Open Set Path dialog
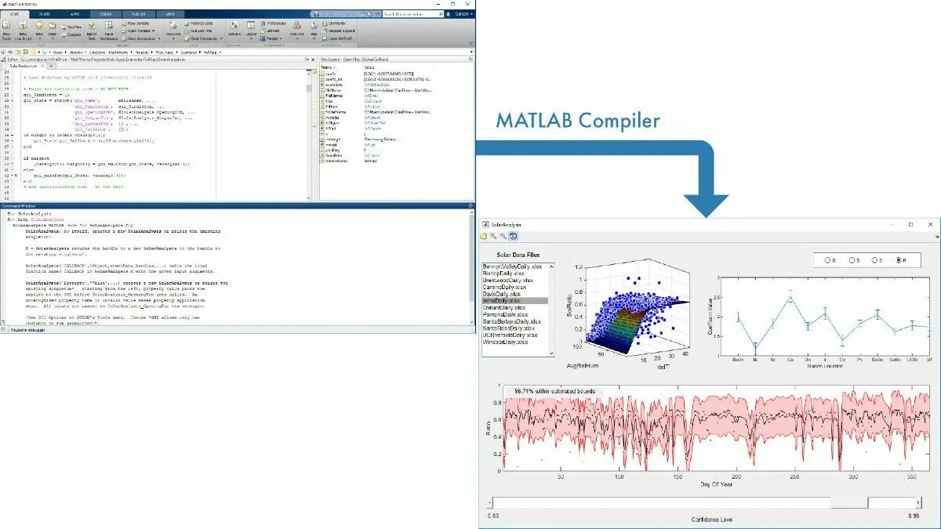The height and width of the screenshot is (529, 941). 271,30
